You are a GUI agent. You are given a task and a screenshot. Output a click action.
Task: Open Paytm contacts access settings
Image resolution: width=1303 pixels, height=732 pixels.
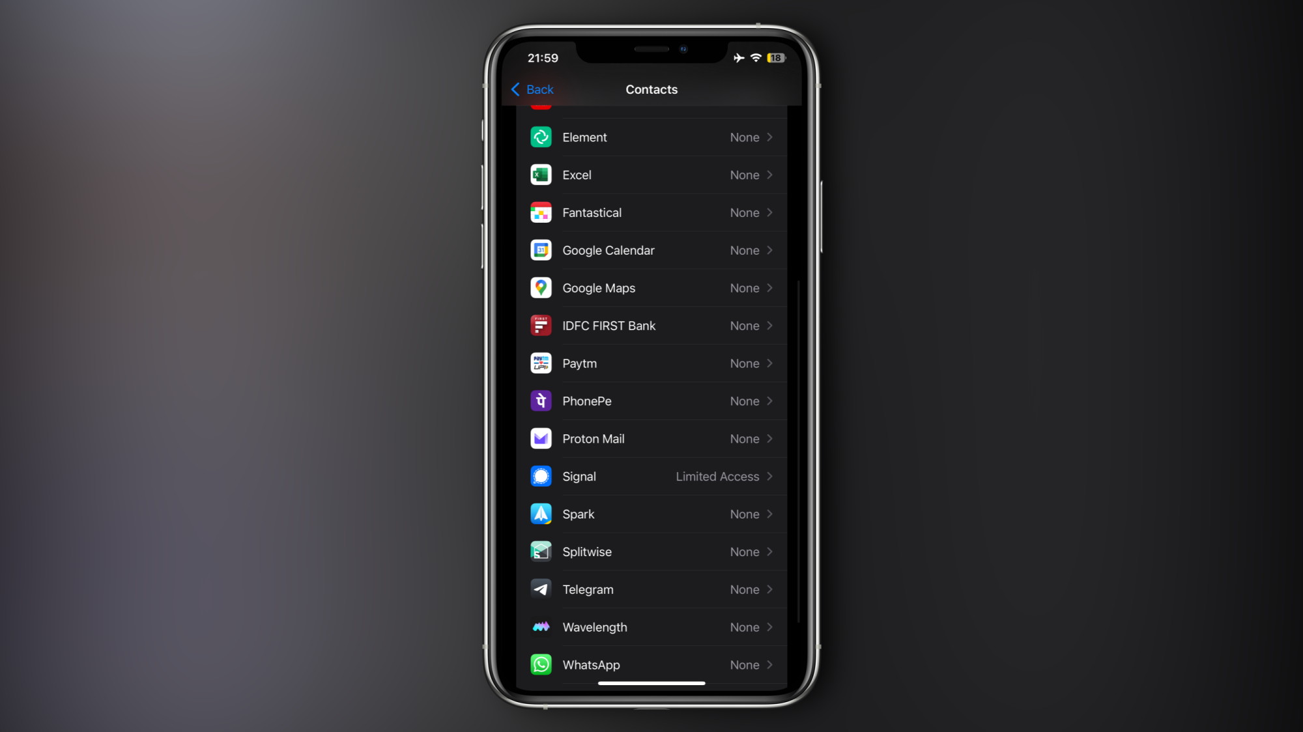coord(651,363)
